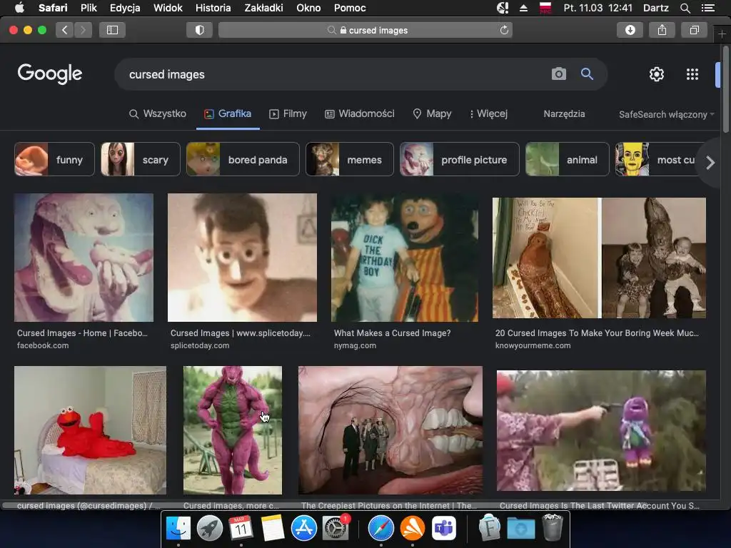Filter results with the scary chip
731x548 pixels.
coord(141,159)
